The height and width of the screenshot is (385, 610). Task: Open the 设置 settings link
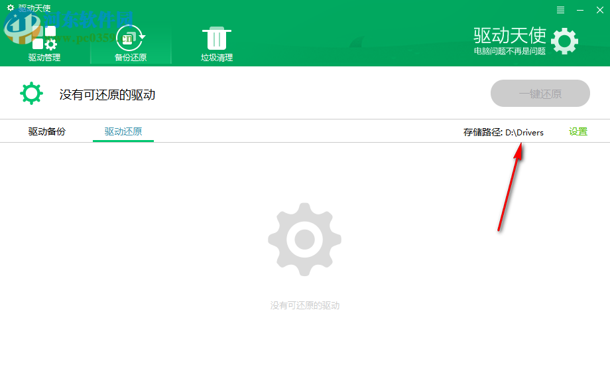[578, 131]
